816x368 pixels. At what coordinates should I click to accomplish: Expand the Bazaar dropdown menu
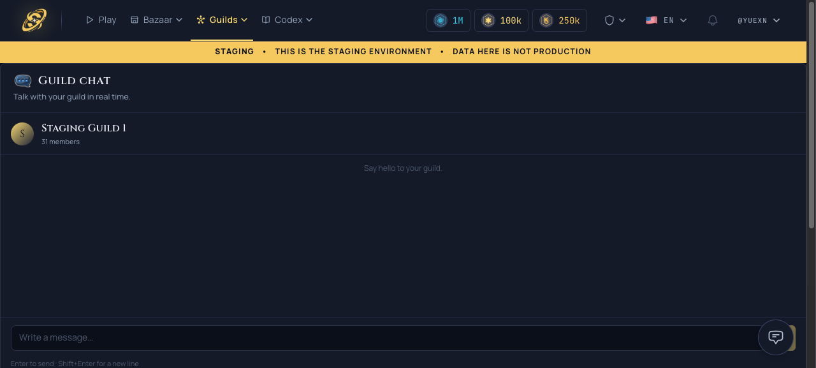(156, 20)
